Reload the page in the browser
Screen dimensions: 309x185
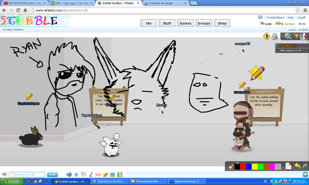pyautogui.click(x=18, y=10)
